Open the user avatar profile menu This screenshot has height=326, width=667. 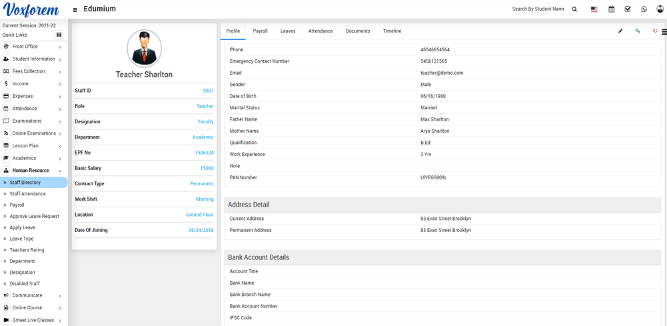[x=660, y=9]
